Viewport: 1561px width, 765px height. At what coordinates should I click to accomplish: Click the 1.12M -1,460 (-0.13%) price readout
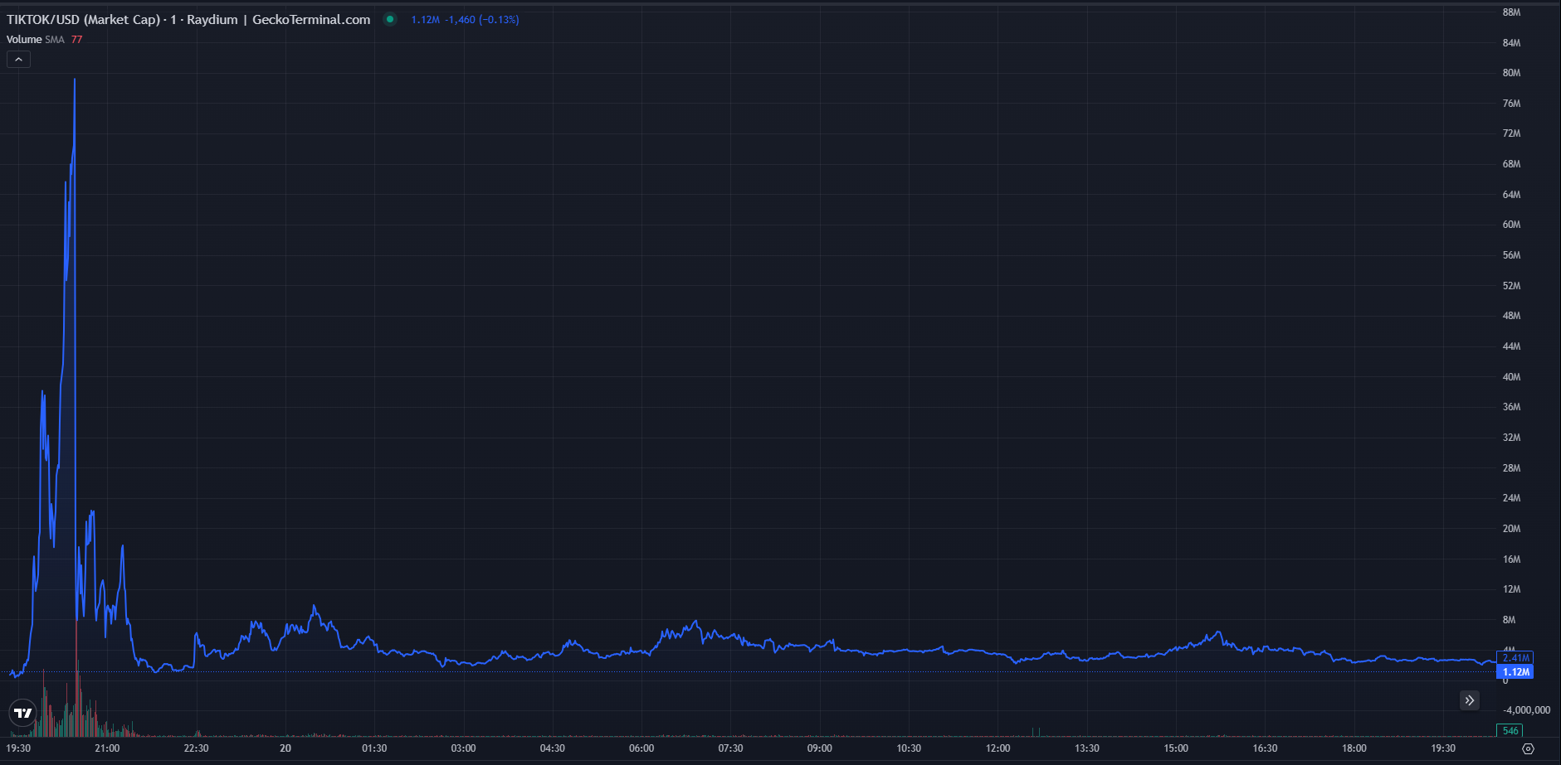coord(465,20)
